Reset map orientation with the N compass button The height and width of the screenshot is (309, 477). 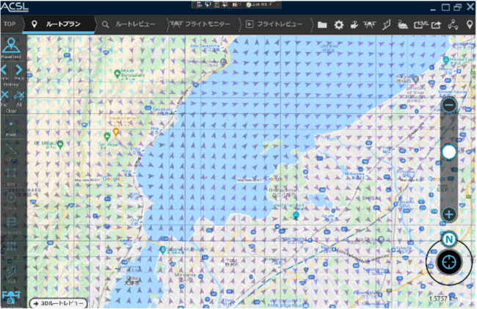tap(449, 239)
